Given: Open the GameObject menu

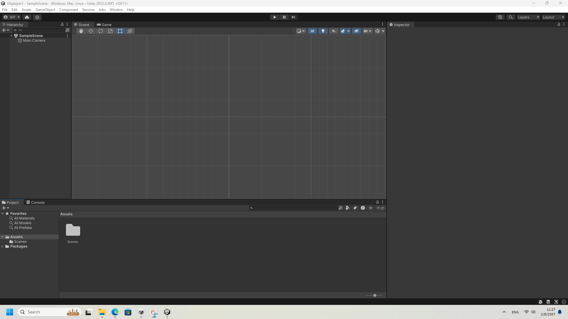Looking at the screenshot, I should point(45,10).
